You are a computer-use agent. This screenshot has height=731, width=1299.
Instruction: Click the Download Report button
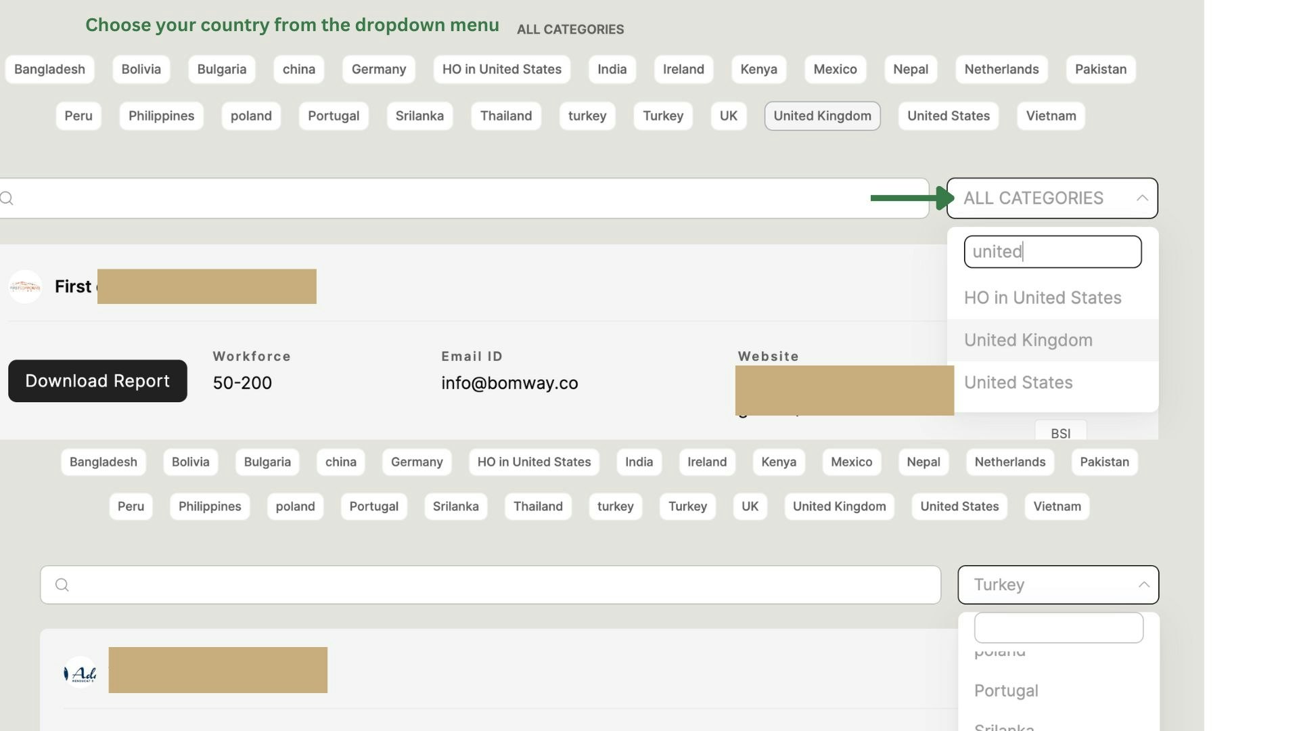tap(97, 381)
